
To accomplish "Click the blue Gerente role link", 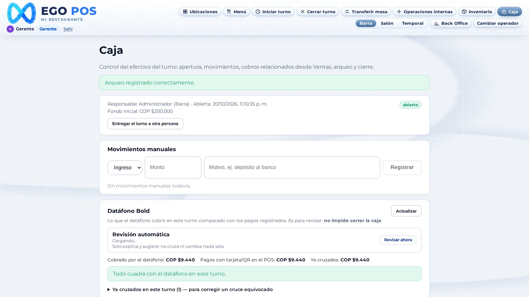I will click(48, 29).
